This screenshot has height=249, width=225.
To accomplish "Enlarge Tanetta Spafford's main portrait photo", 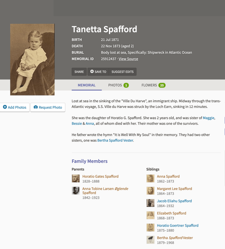I will pos(32,59).
